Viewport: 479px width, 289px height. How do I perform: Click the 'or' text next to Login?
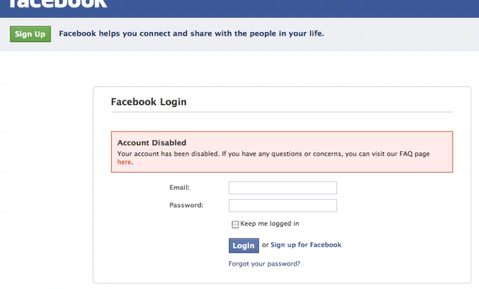tap(265, 245)
